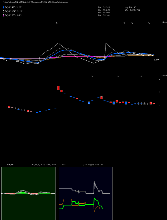Click the 'Pre O: 2.15' open value
167x220 pixels.
pyautogui.click(x=104, y=7)
